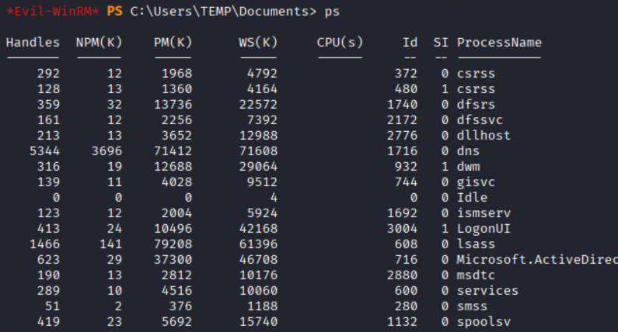
Task: Click the dwm process name
Action: [468, 167]
